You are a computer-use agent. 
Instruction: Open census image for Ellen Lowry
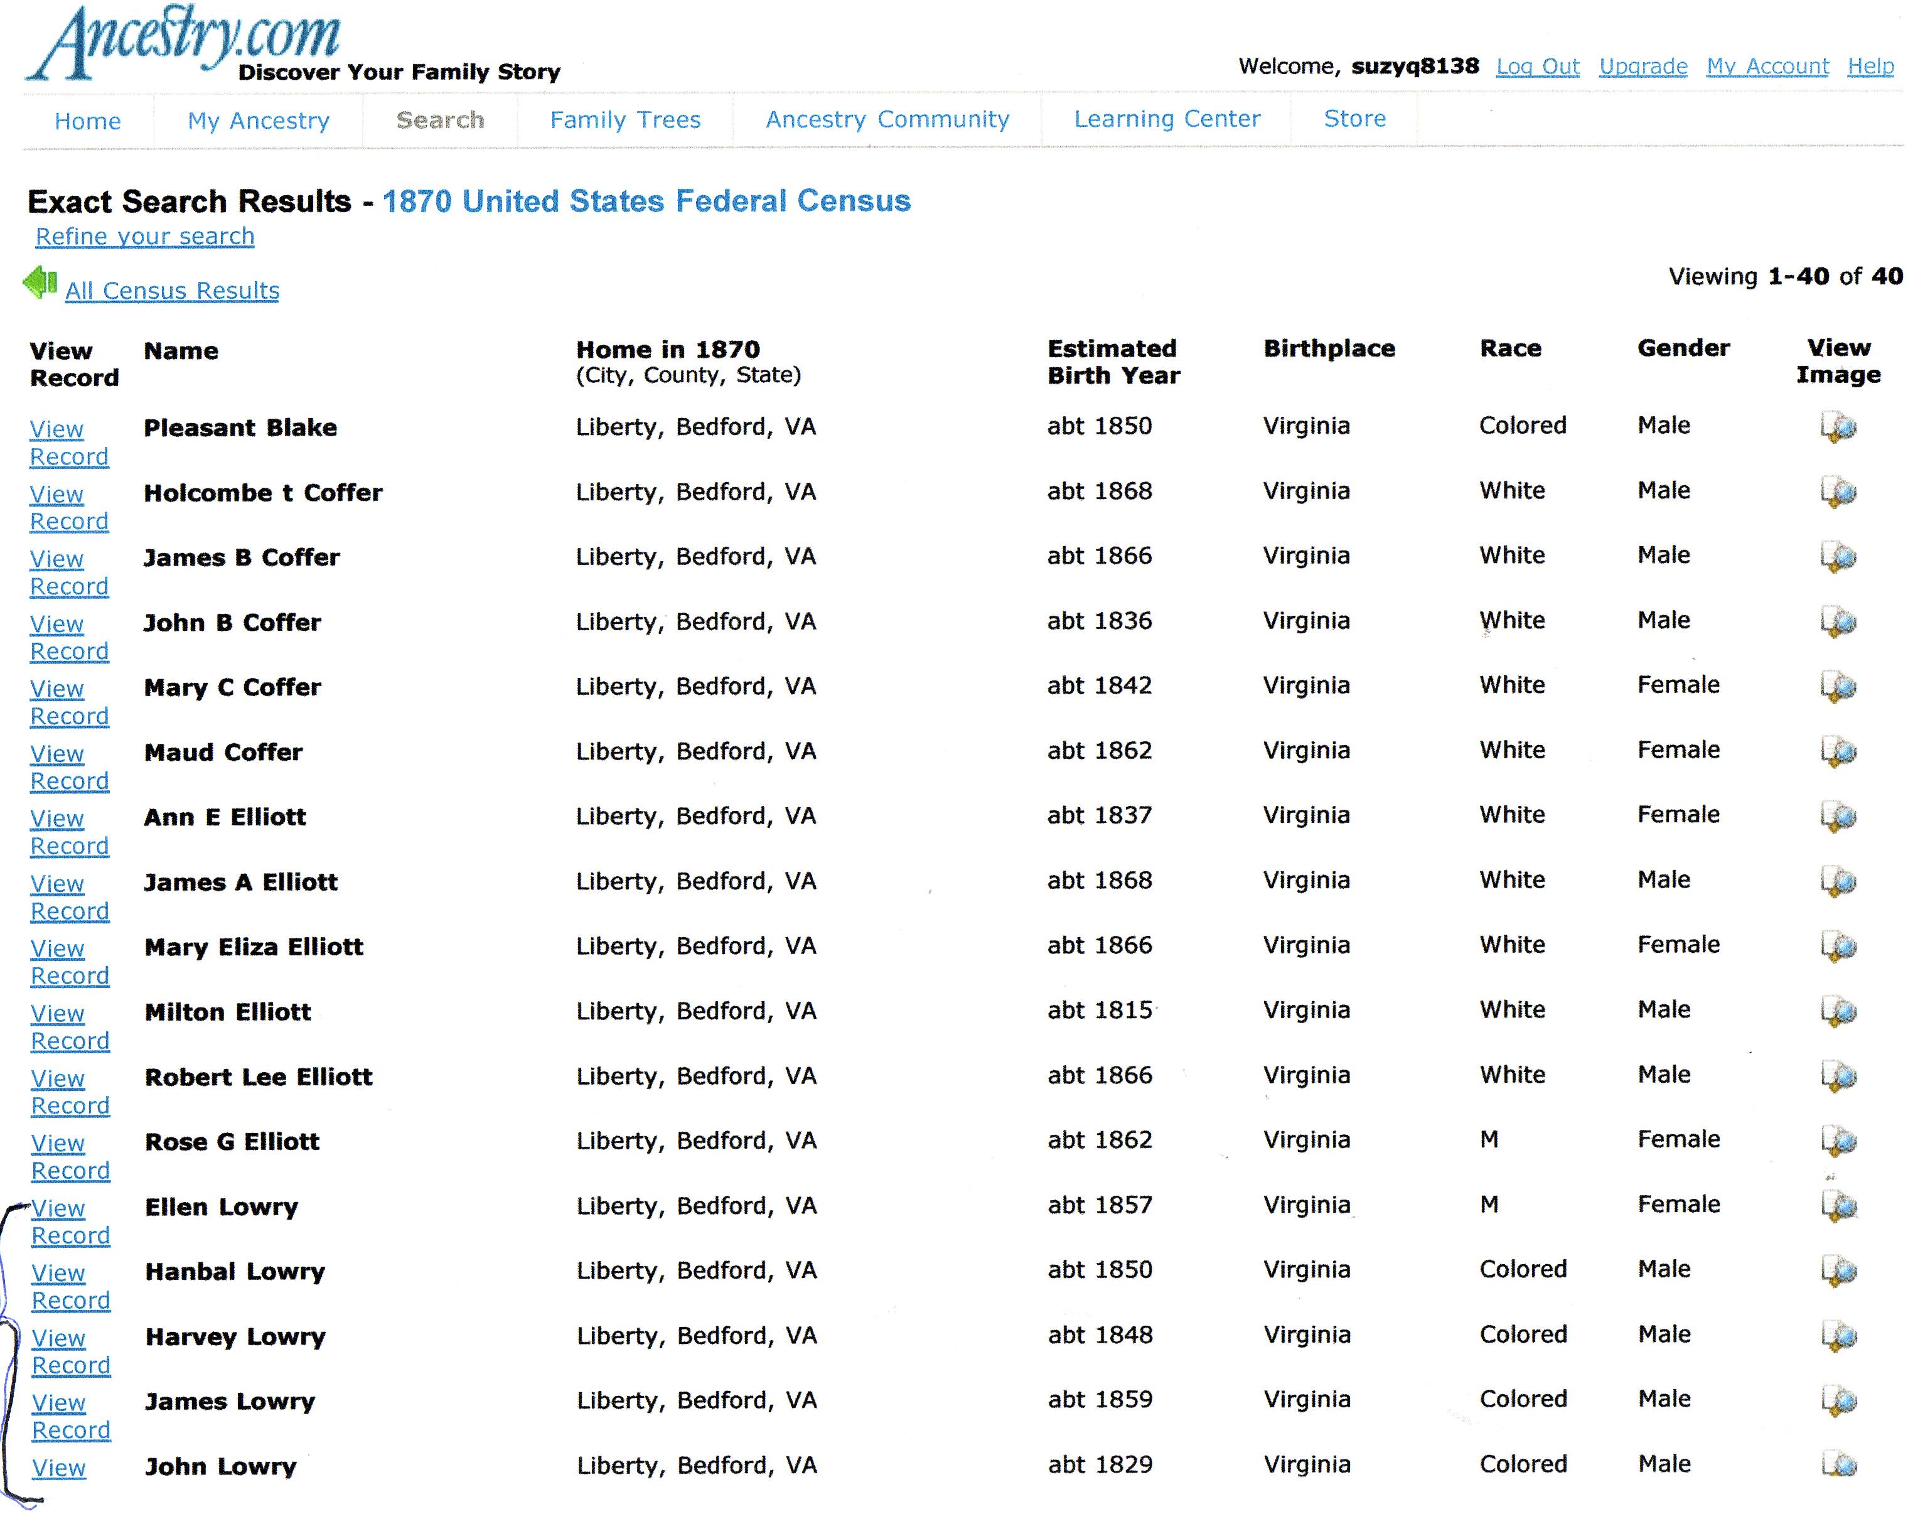click(1839, 1206)
